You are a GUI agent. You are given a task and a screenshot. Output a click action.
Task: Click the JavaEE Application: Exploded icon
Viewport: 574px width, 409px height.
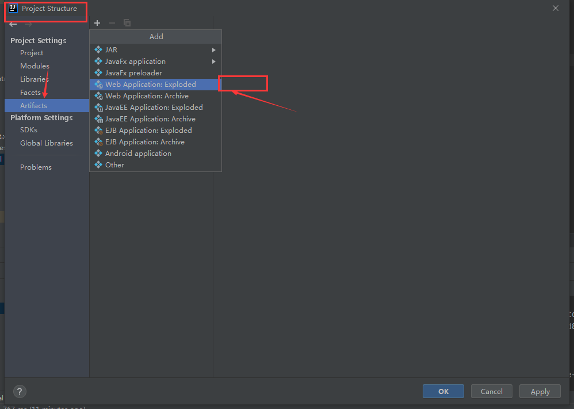click(98, 108)
